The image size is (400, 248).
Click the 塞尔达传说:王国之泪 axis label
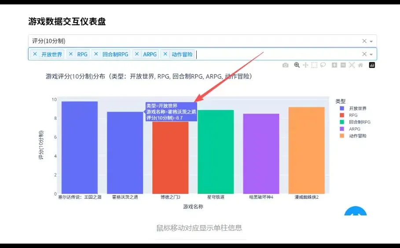[x=80, y=197]
